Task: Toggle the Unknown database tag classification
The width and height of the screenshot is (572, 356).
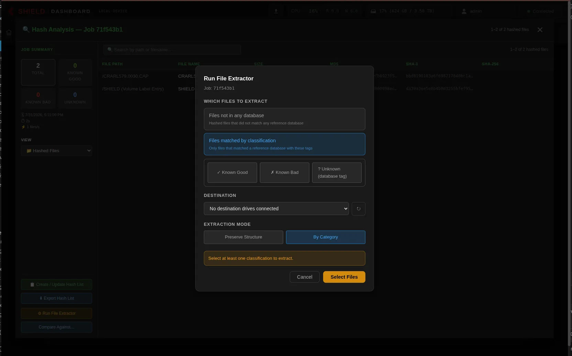Action: tap(337, 173)
